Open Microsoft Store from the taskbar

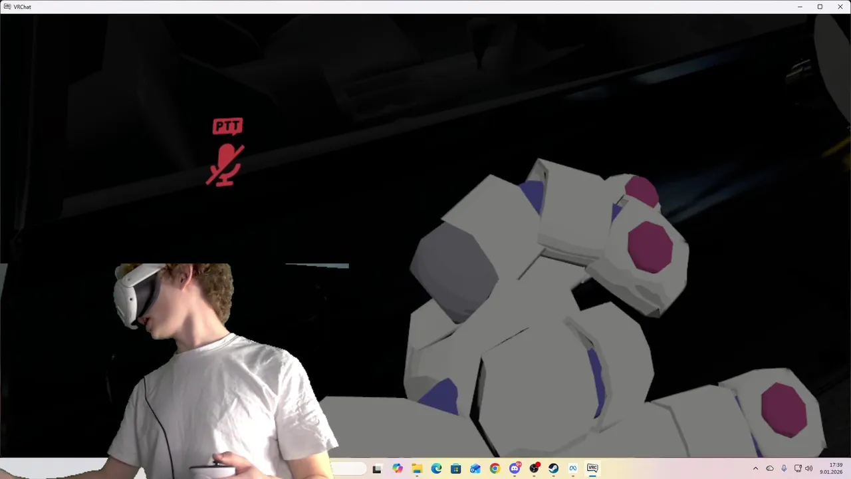click(x=455, y=468)
